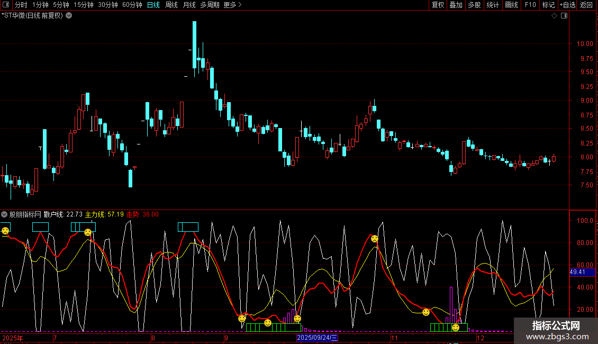The width and height of the screenshot is (598, 344).
Task: Click the diamond icon in chart corner
Action: click(x=555, y=16)
